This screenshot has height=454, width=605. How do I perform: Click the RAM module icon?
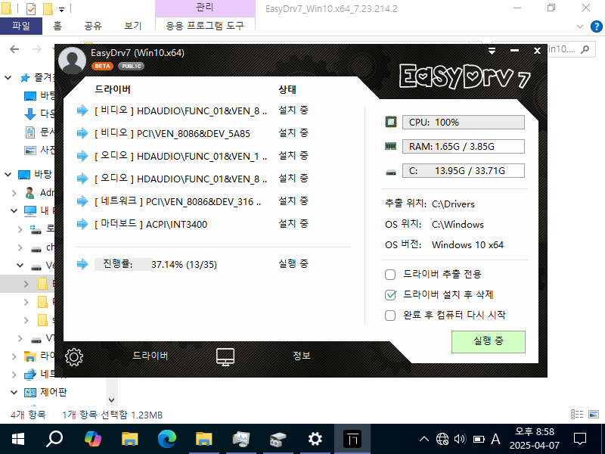(391, 146)
